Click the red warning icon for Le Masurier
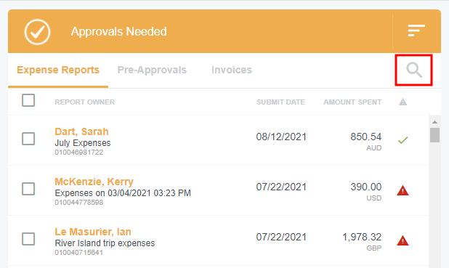 pyautogui.click(x=403, y=240)
